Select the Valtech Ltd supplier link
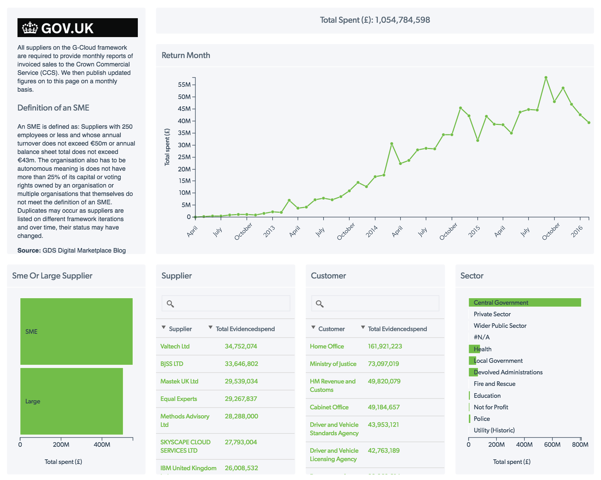Viewport: 601px width, 480px height. [175, 346]
